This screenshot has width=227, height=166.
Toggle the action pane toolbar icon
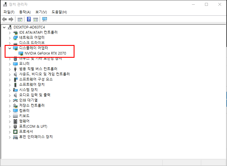pyautogui.click(x=36, y=19)
